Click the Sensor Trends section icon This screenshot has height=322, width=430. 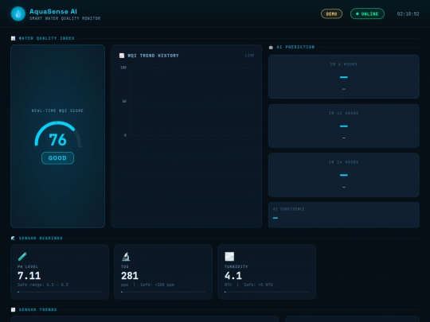coord(14,310)
